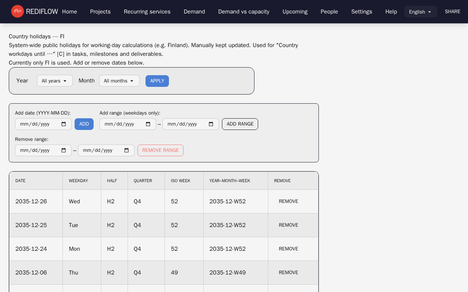Click the Rediflow logo icon
Image resolution: width=468 pixels, height=292 pixels.
click(18, 11)
